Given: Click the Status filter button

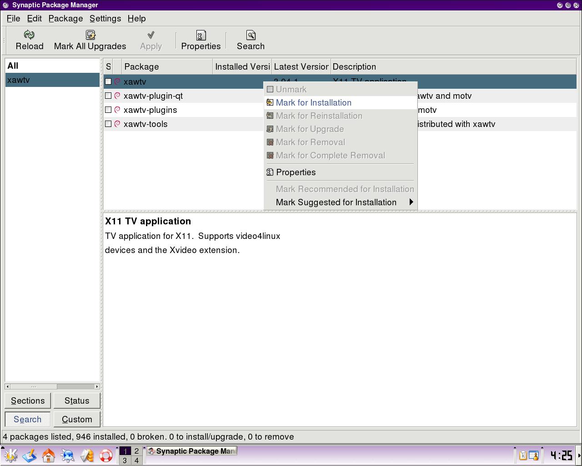Looking at the screenshot, I should click(77, 400).
